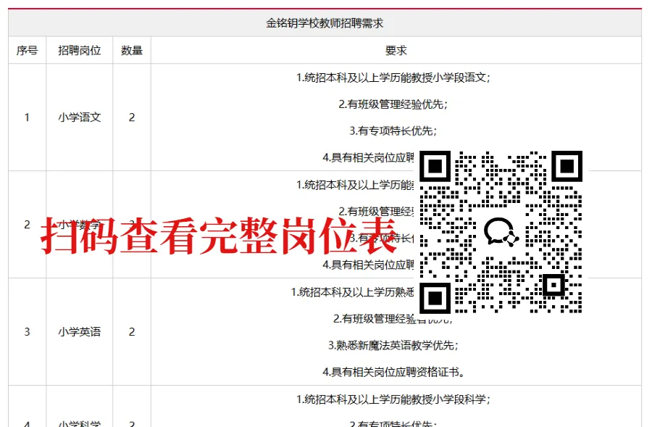Image resolution: width=652 pixels, height=427 pixels.
Task: Click the line 4.具有相关岗位应聘资格证书。 in the 小学英语 row
Action: (x=393, y=372)
